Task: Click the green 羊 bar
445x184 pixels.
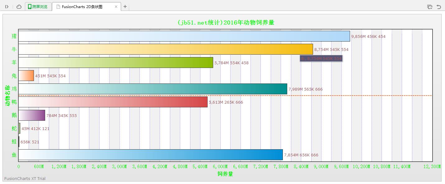Action: pos(116,63)
